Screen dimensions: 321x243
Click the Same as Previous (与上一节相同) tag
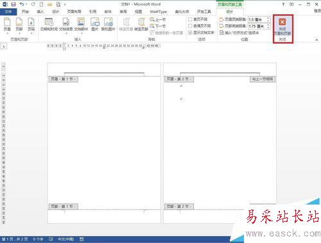tap(263, 79)
